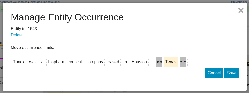Open the Previous document link at top right
This screenshot has height=93, width=249.
[240, 2]
